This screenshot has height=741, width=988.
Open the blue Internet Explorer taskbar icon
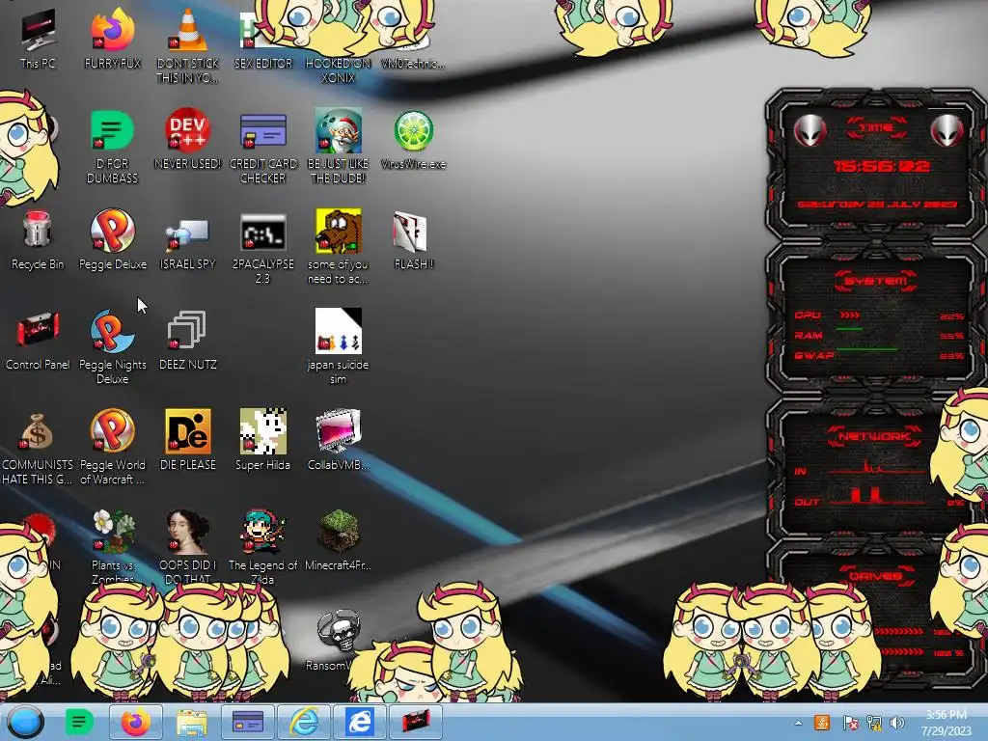coord(359,722)
